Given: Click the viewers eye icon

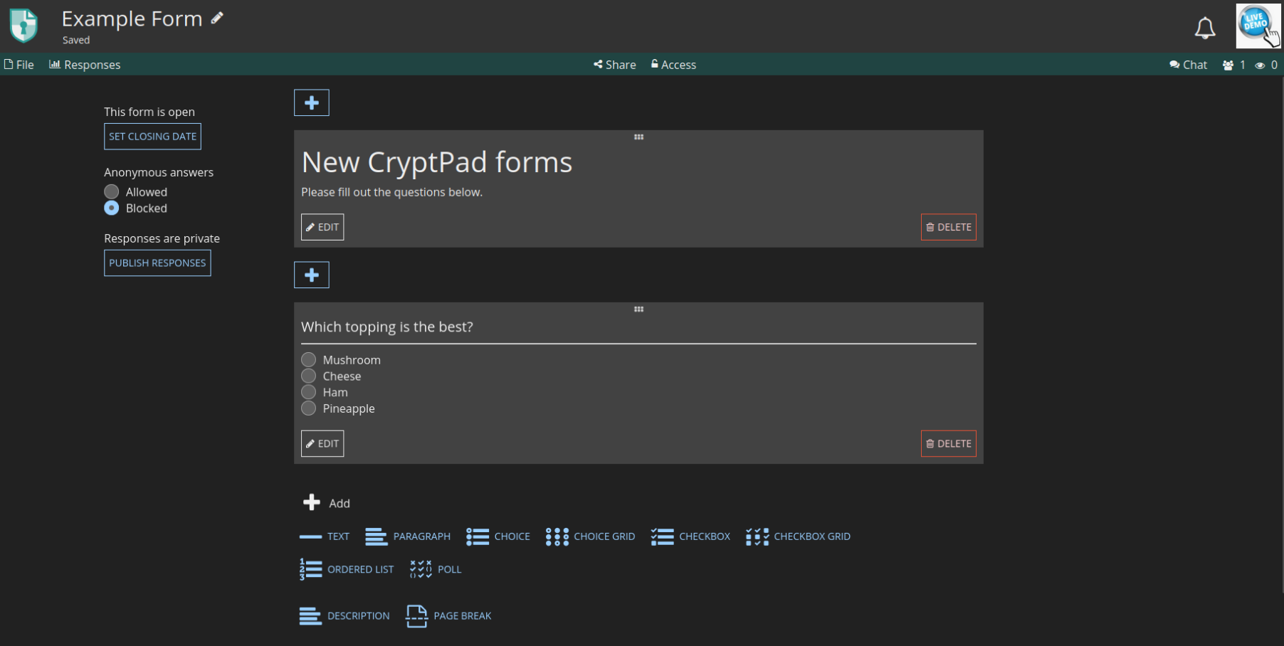Looking at the screenshot, I should pyautogui.click(x=1260, y=65).
